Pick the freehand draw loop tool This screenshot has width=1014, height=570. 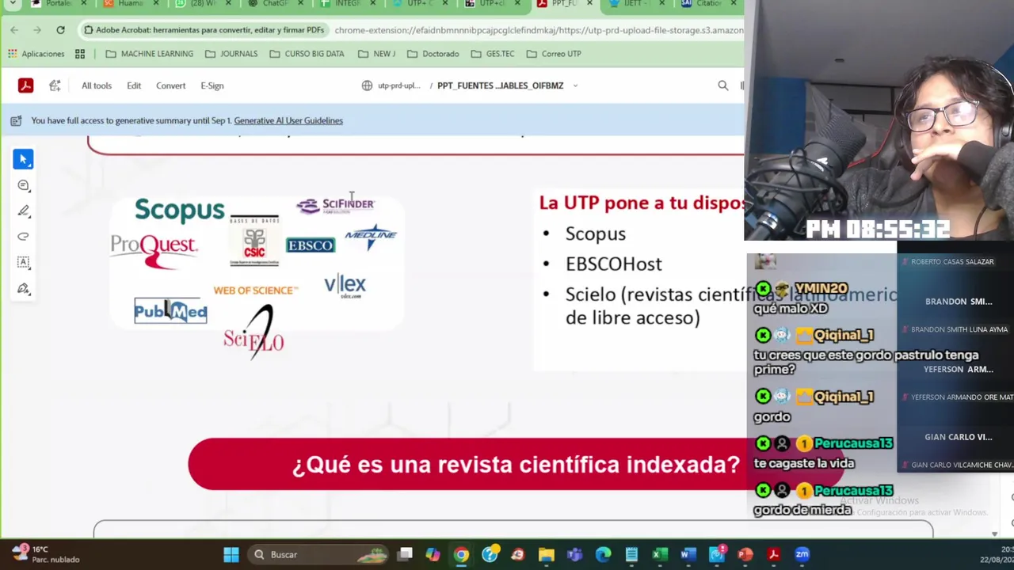tap(23, 237)
